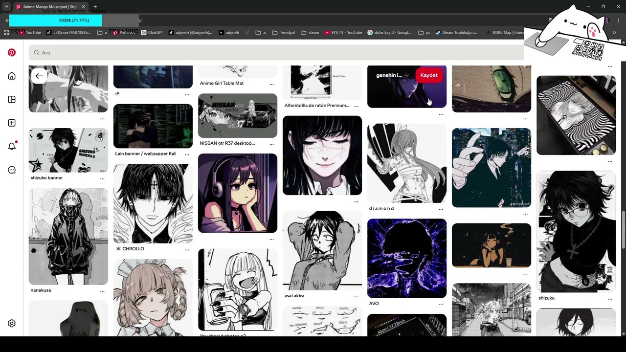Viewport: 626px width, 352px height.
Task: Open the diamond manga girl pin
Action: [x=407, y=163]
